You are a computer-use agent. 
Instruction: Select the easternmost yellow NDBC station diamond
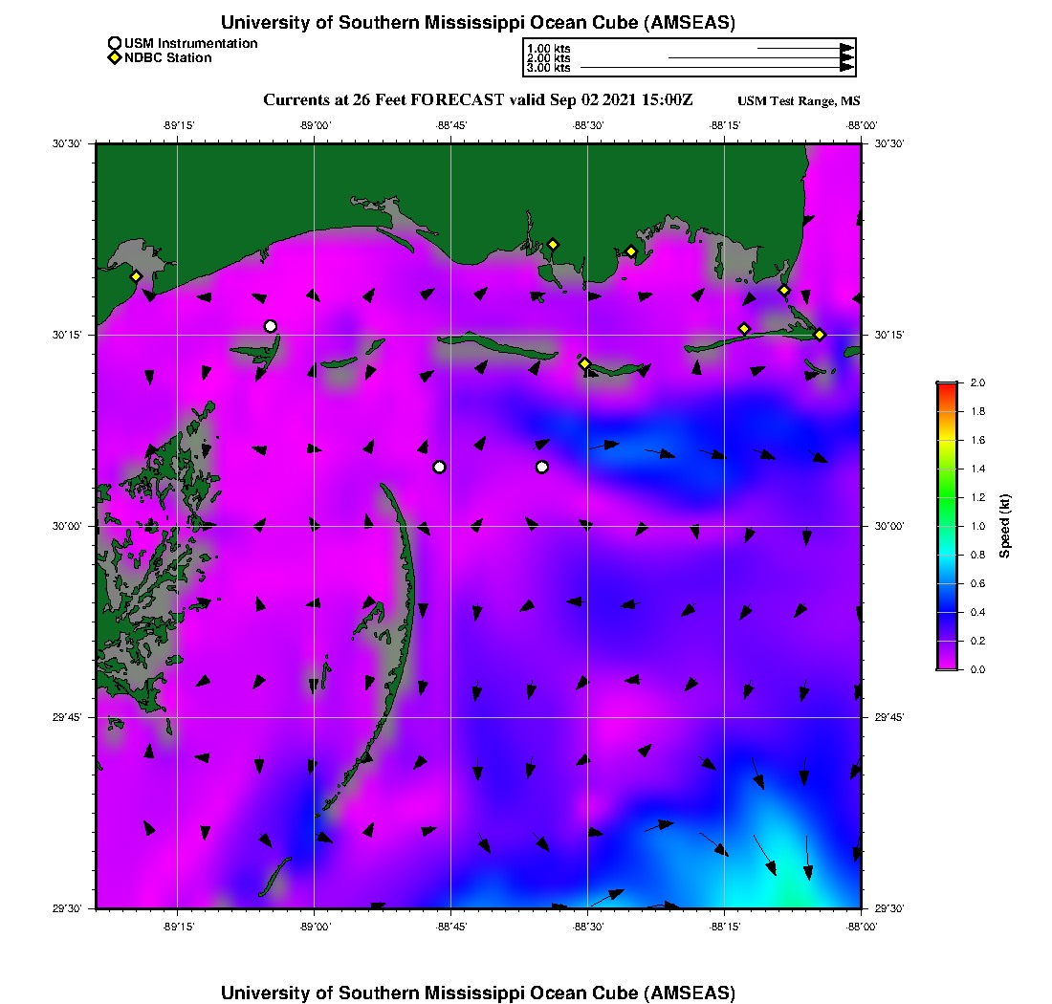pos(820,335)
